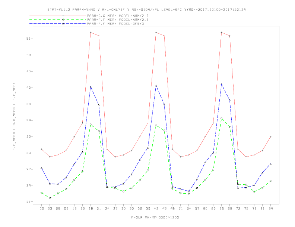Viewport: 295px width, 227px height.
Task: Click x-axis forecast hour label 15
Action: coord(82,208)
